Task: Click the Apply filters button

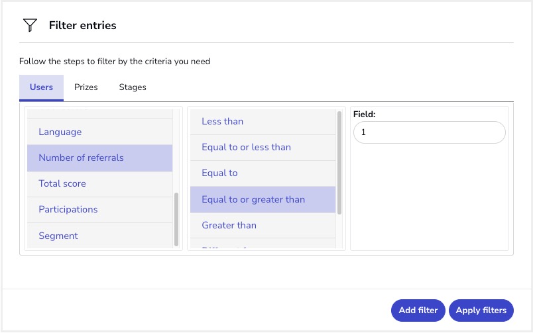Action: click(x=481, y=310)
